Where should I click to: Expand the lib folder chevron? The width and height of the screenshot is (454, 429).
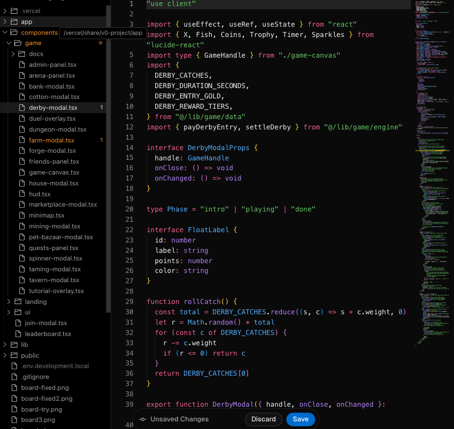coord(5,345)
